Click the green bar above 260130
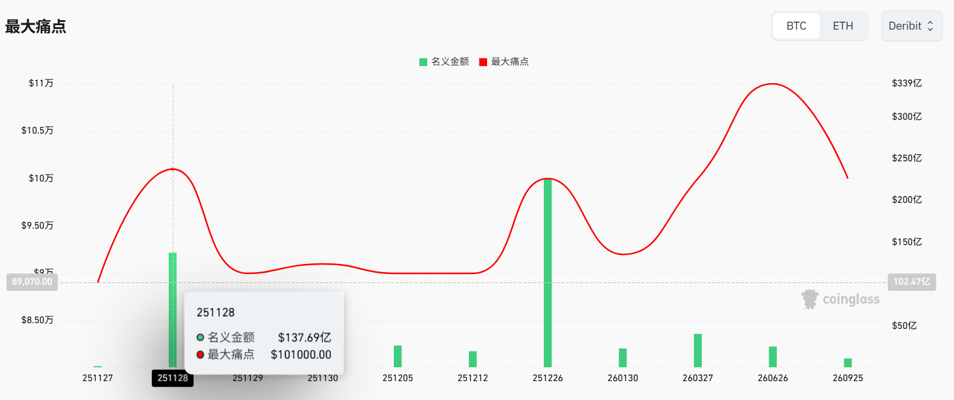The width and height of the screenshot is (954, 400). pos(623,357)
